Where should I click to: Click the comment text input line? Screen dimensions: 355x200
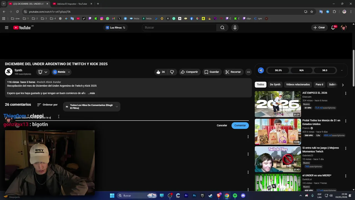(x=132, y=118)
